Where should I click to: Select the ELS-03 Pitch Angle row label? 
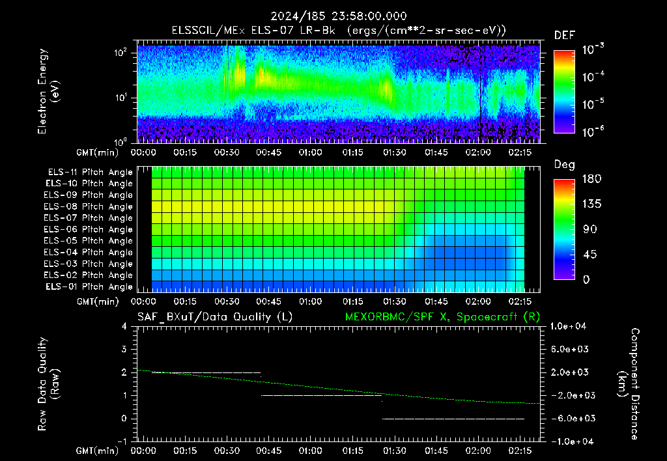[x=89, y=264]
